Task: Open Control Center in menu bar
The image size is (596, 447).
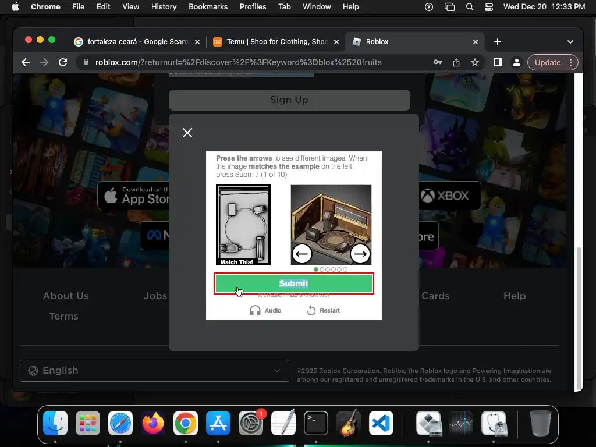Action: coord(489,7)
